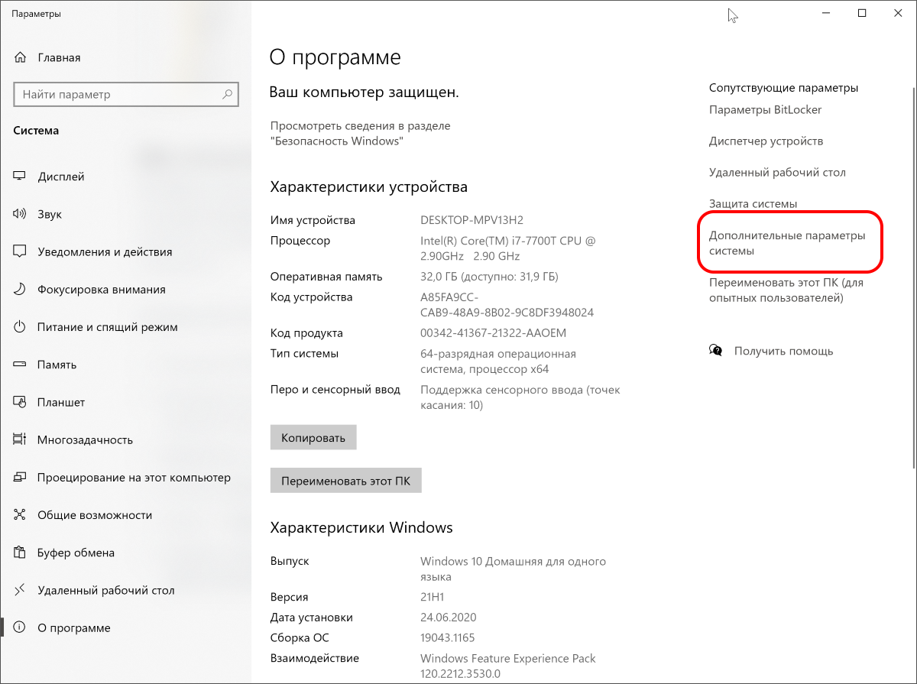Click the Буфер обмена clipboard icon
The width and height of the screenshot is (917, 684).
click(20, 553)
